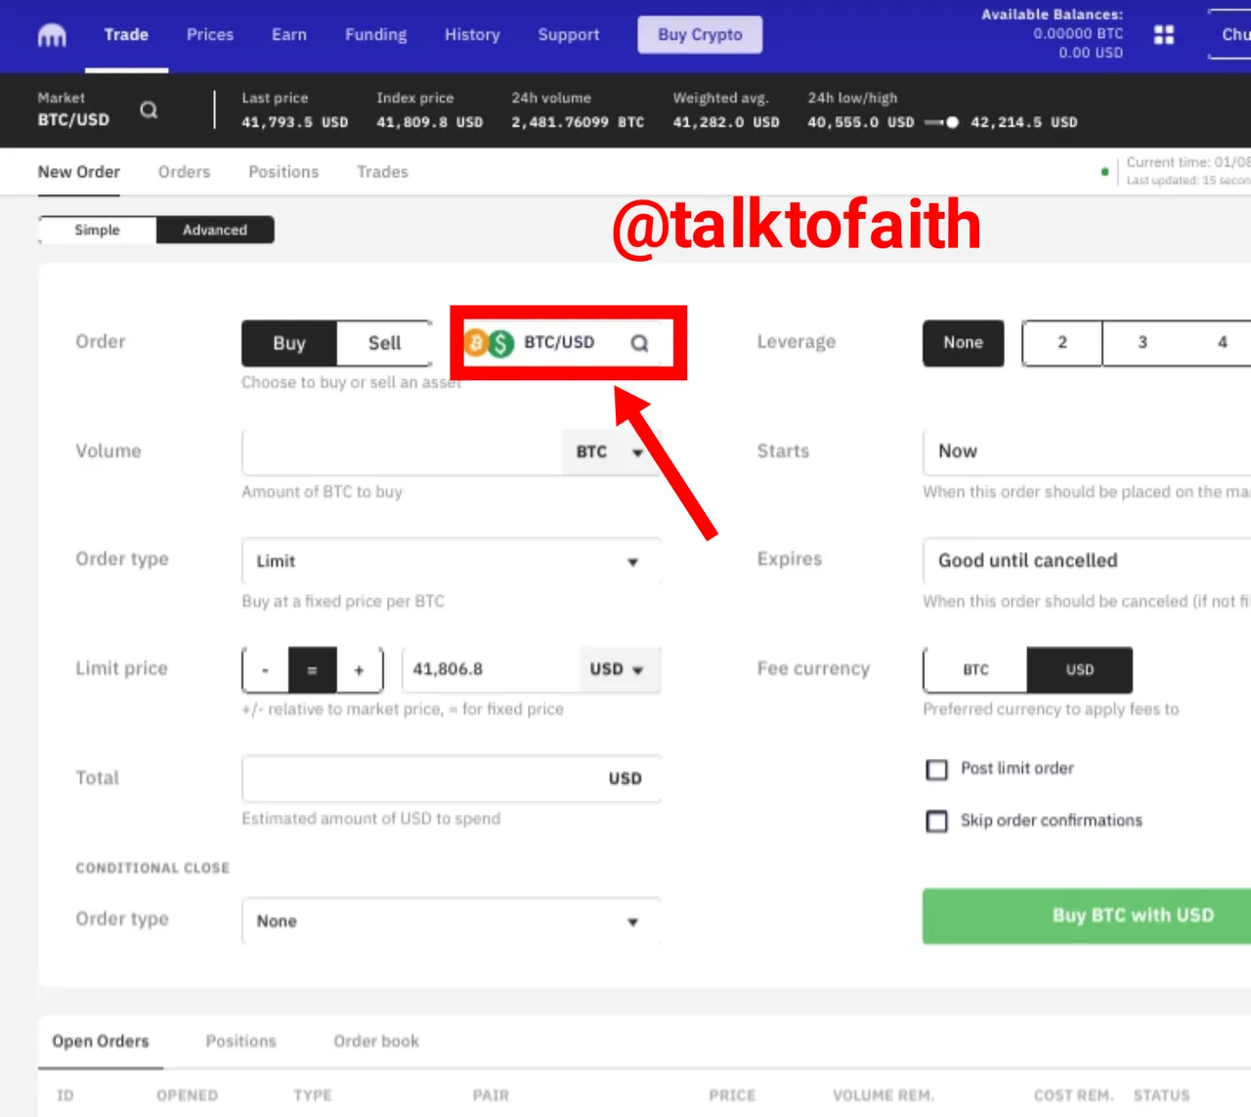Click the Volume amount input field

[x=402, y=451]
